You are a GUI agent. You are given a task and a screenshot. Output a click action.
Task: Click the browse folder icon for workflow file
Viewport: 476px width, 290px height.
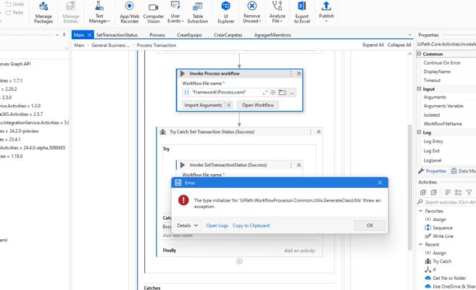282,93
